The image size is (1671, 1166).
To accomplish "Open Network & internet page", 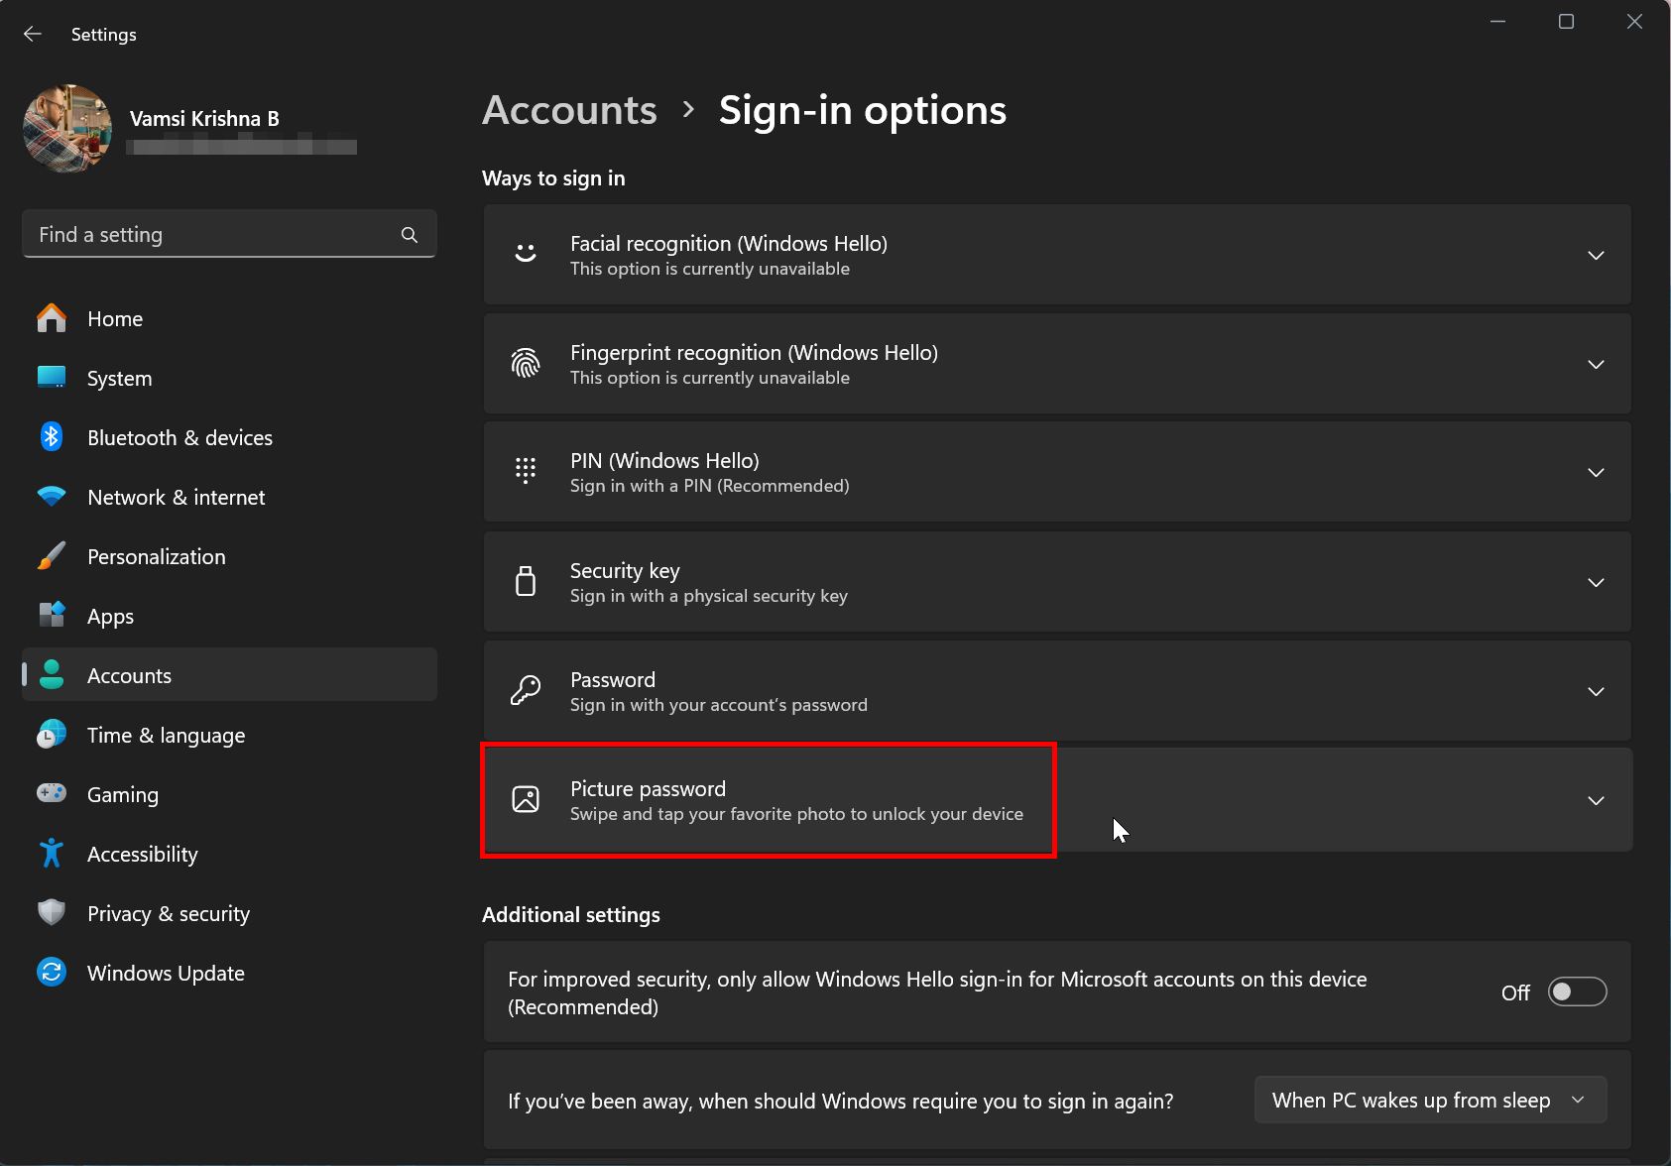I will coord(229,497).
